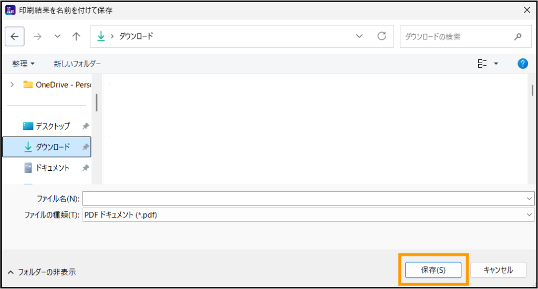Select ドキュメント in the navigation pane
This screenshot has height=289, width=538.
pos(52,168)
